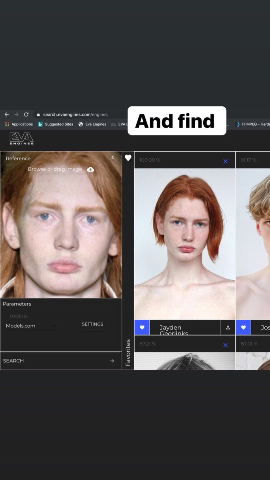Click Browse or drag image
270x480 pixels.
[x=55, y=169]
